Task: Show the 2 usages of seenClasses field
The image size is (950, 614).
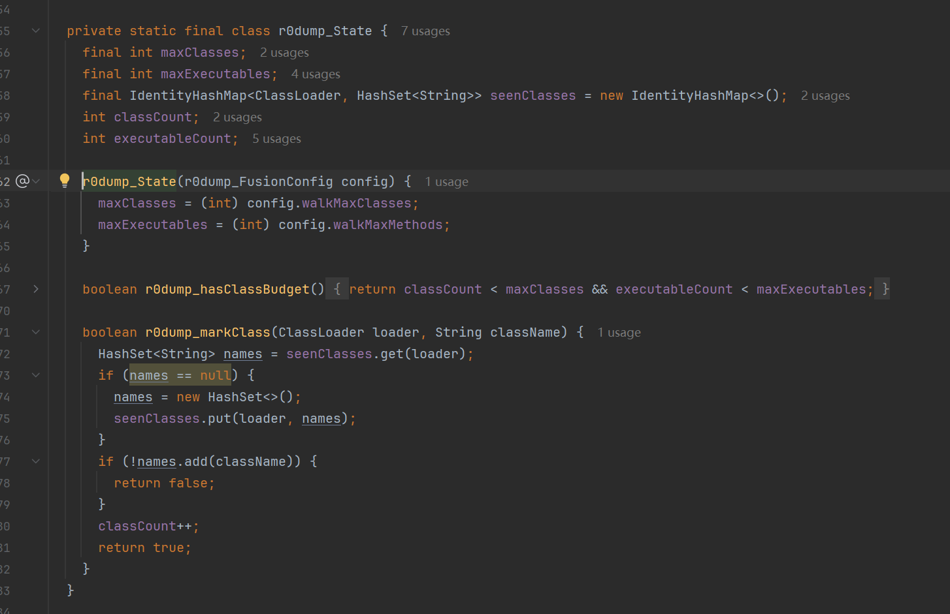Action: [x=825, y=96]
